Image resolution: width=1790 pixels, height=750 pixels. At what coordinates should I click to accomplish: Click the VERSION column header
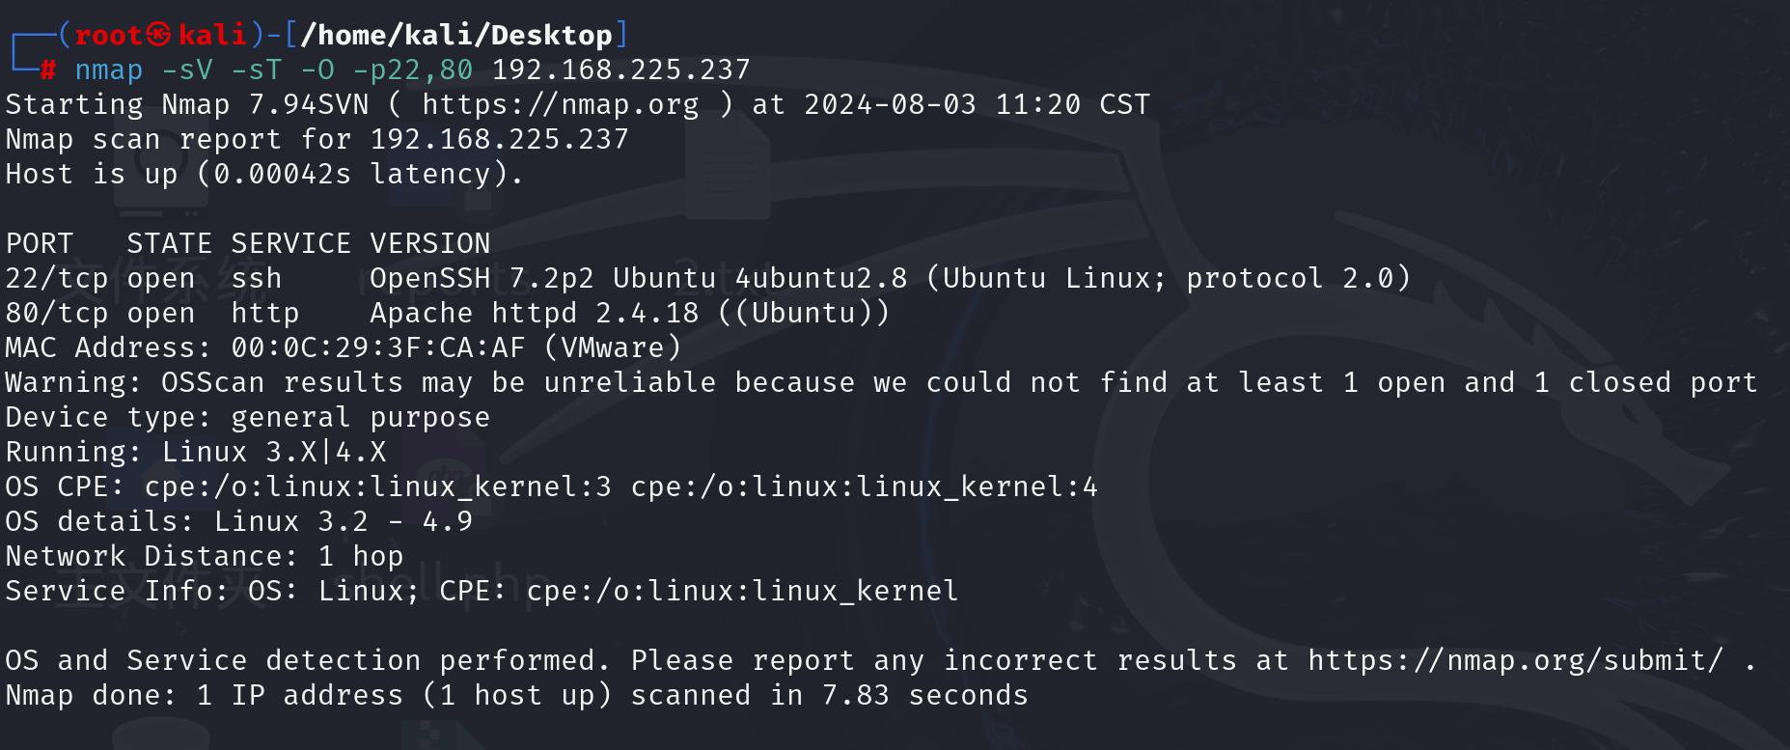coord(430,243)
